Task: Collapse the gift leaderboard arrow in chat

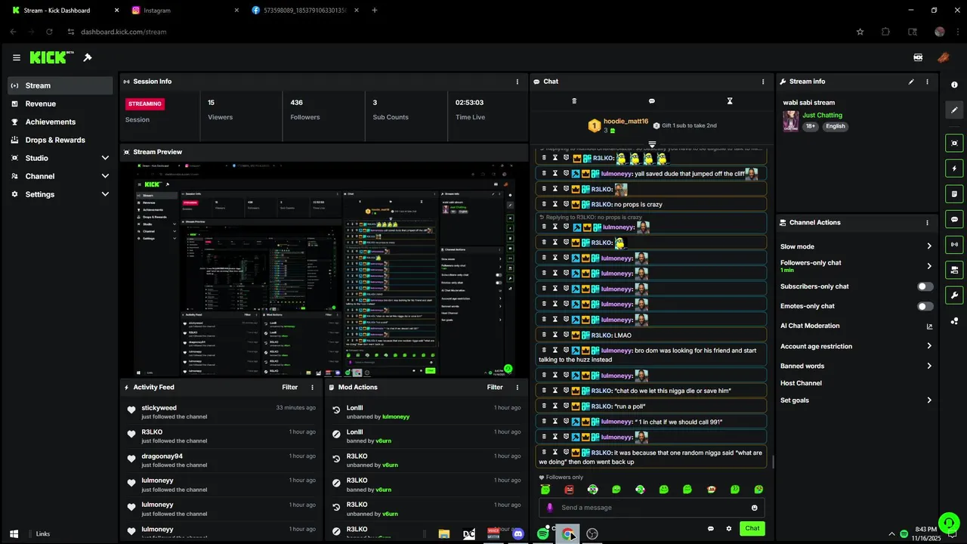Action: [652, 144]
